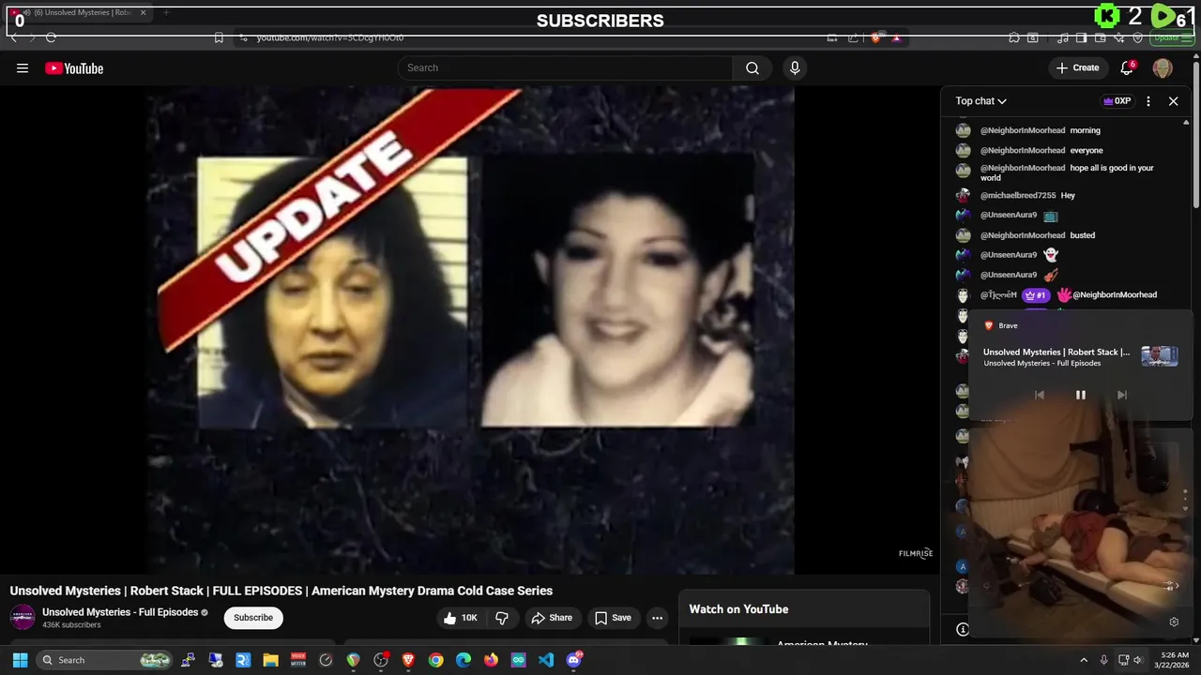Screen dimensions: 1201x675
Task: Focus the YouTube search input field
Action: (565, 67)
